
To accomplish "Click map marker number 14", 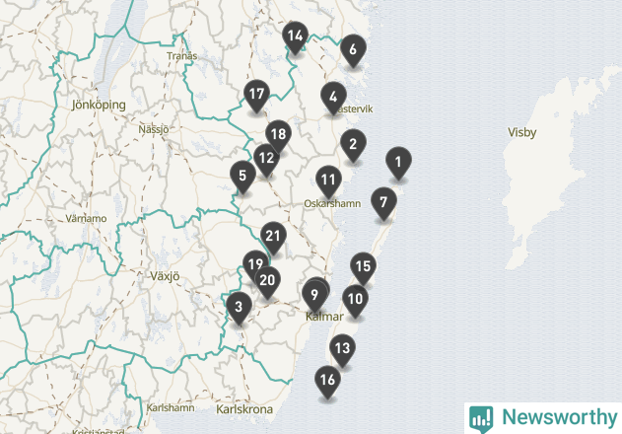I will point(294,37).
